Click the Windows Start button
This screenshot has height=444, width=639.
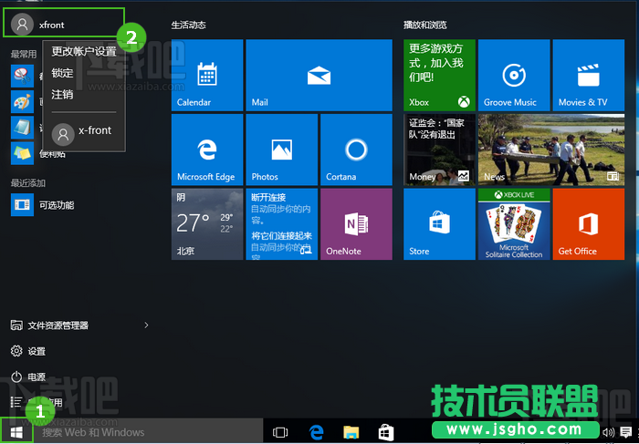16,432
